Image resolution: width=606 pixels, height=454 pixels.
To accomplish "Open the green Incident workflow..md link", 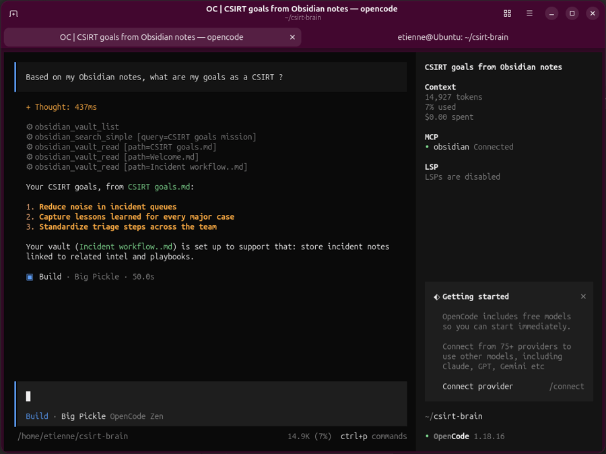I will pos(126,247).
